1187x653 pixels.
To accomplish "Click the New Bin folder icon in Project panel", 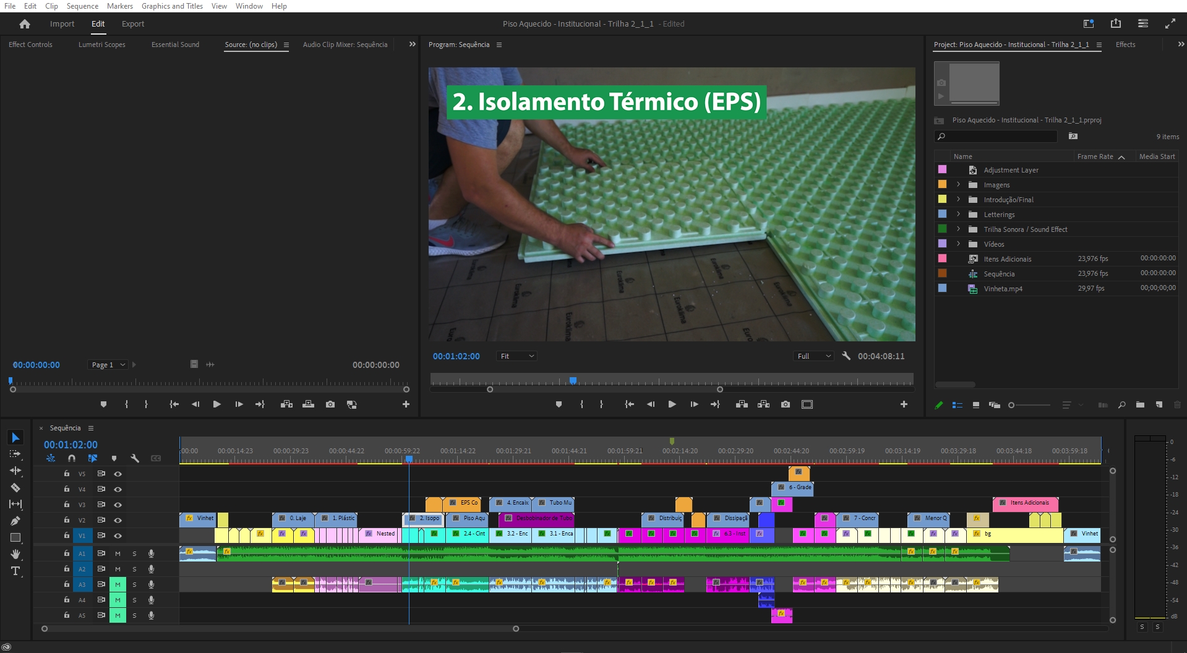I will (x=1140, y=405).
